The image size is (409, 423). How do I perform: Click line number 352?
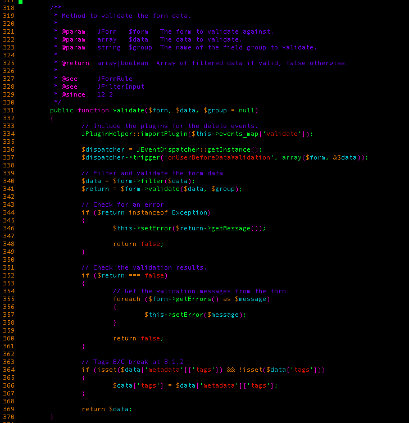point(8,275)
